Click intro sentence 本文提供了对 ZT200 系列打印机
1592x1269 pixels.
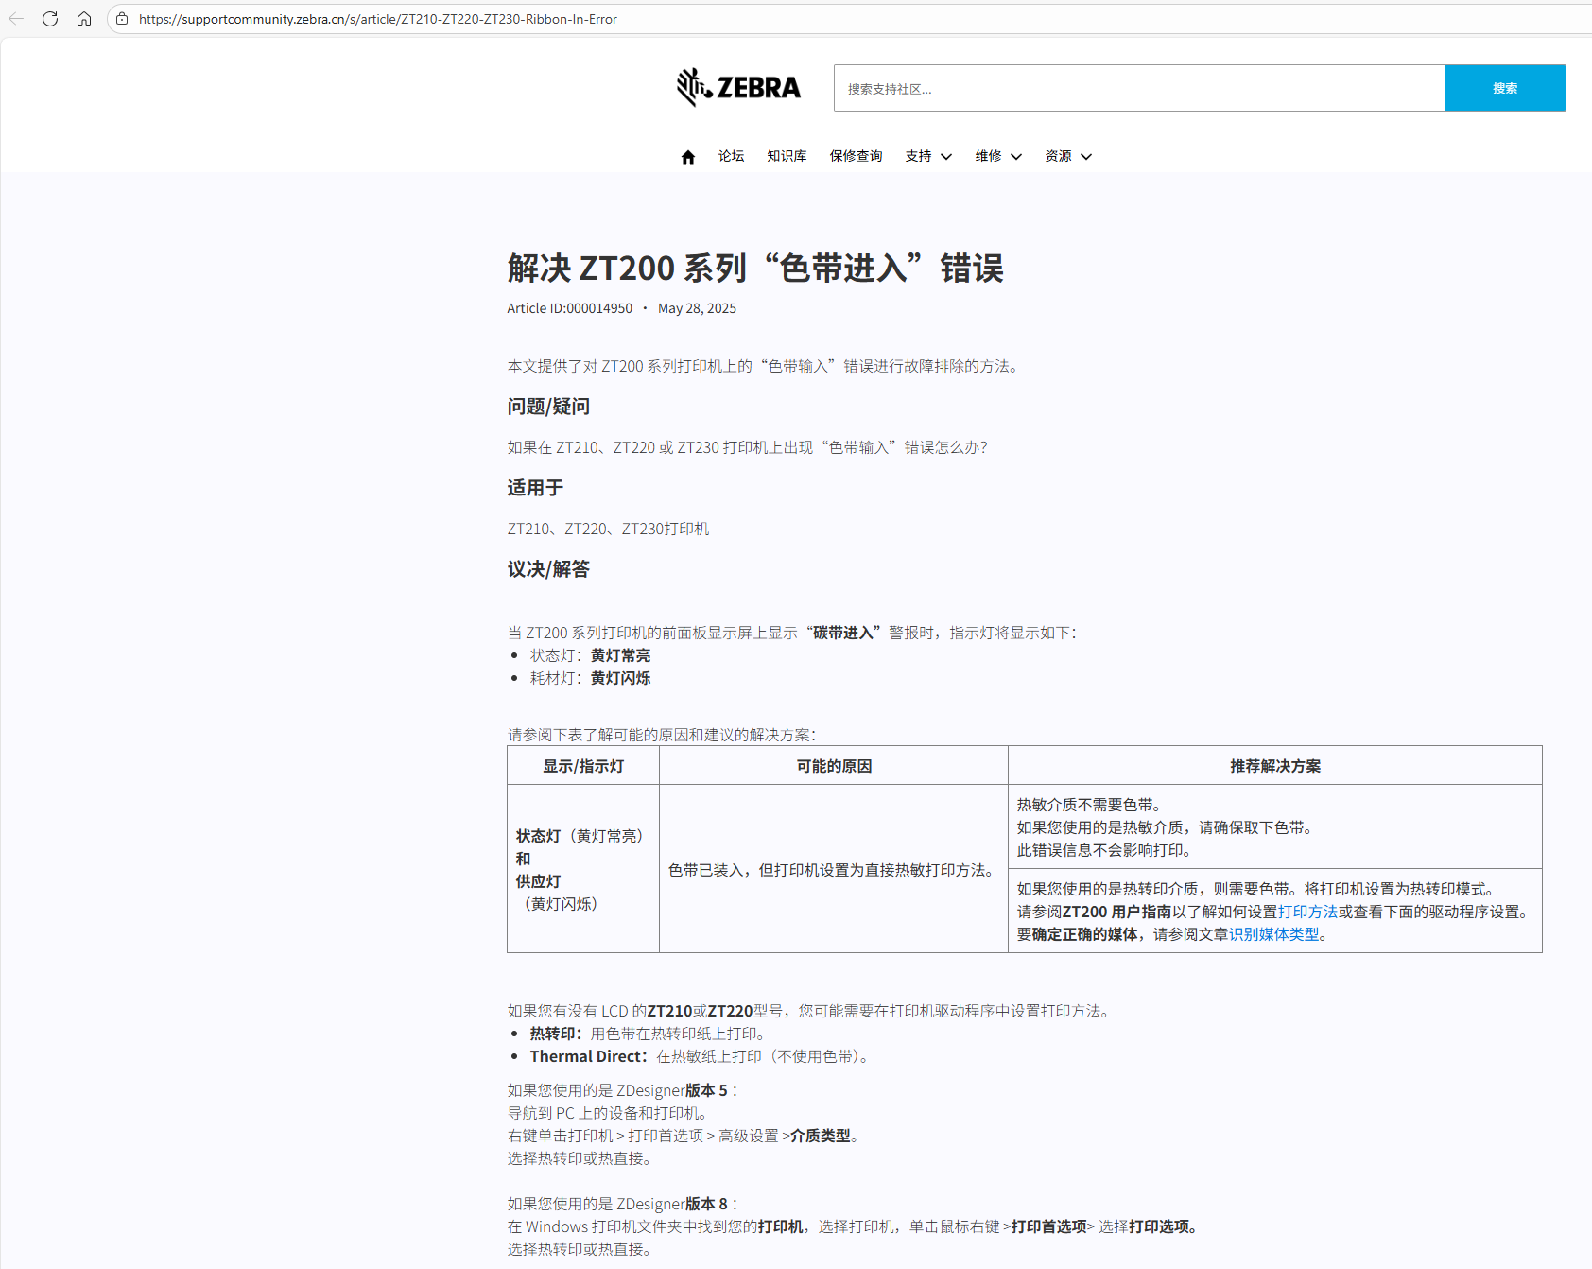(x=766, y=366)
